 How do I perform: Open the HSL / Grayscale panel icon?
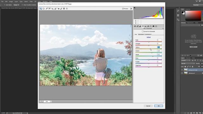[x=143, y=26]
